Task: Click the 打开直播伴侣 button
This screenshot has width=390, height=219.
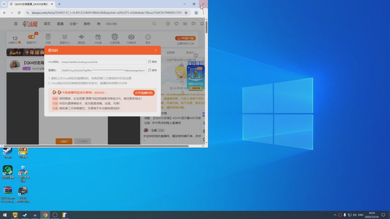Action: pyautogui.click(x=144, y=93)
